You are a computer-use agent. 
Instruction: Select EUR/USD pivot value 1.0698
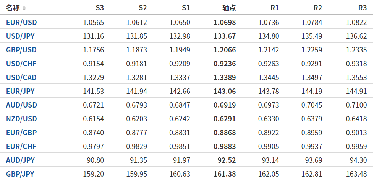(225, 23)
